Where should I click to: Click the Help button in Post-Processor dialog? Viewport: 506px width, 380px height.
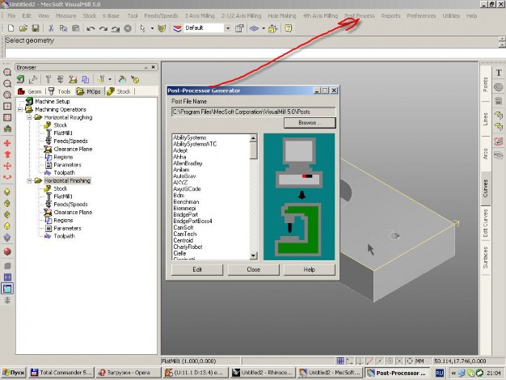[309, 269]
